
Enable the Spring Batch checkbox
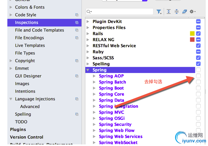click(x=198, y=82)
